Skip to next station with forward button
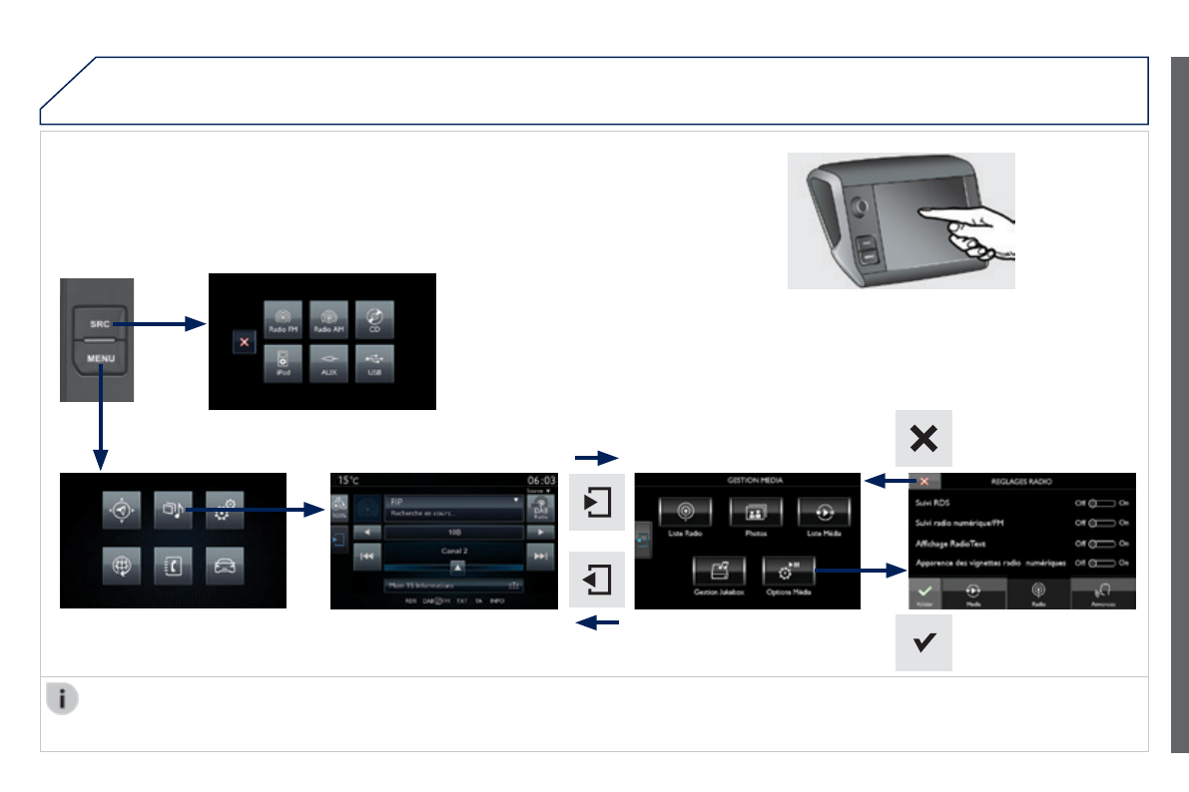The height and width of the screenshot is (792, 1189). (541, 557)
